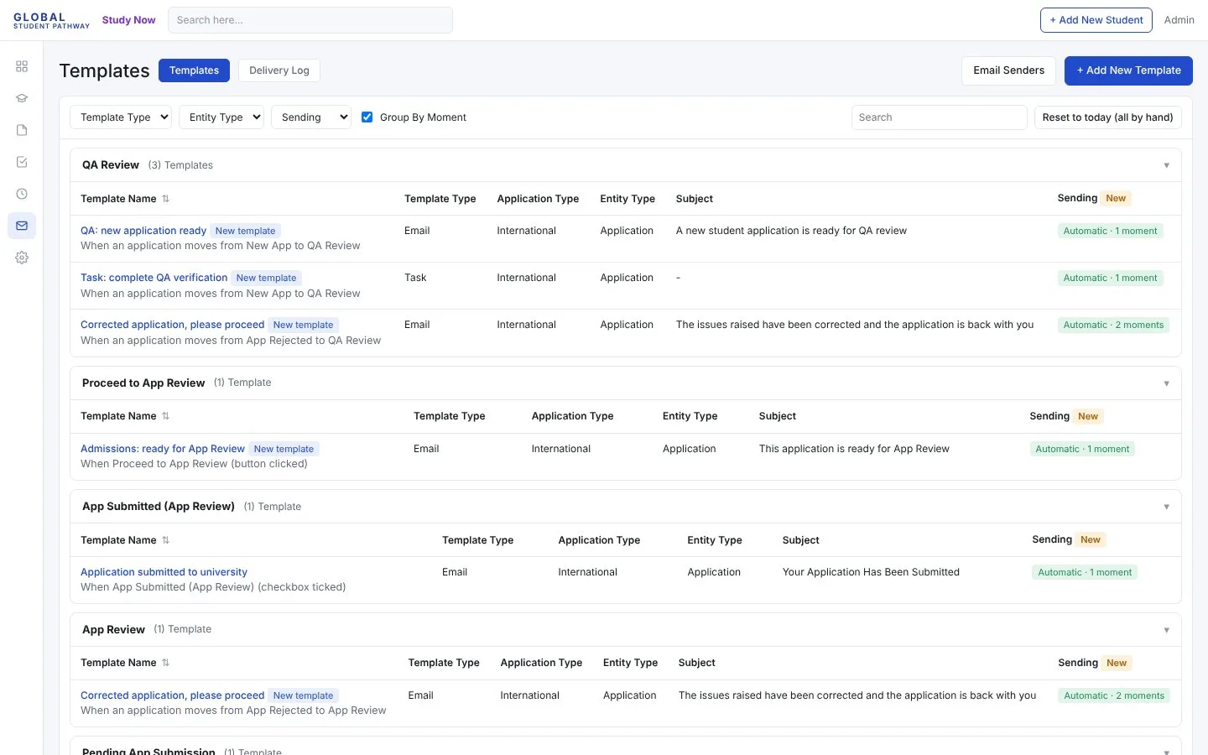This screenshot has width=1208, height=755.
Task: Collapse the QA Review group
Action: coord(1166,165)
